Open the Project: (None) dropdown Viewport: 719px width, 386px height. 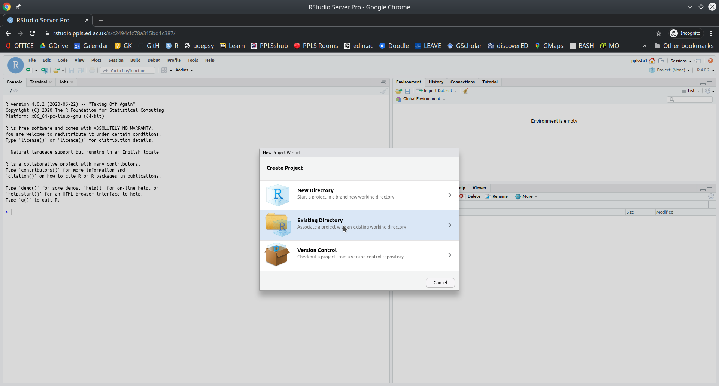pyautogui.click(x=670, y=70)
